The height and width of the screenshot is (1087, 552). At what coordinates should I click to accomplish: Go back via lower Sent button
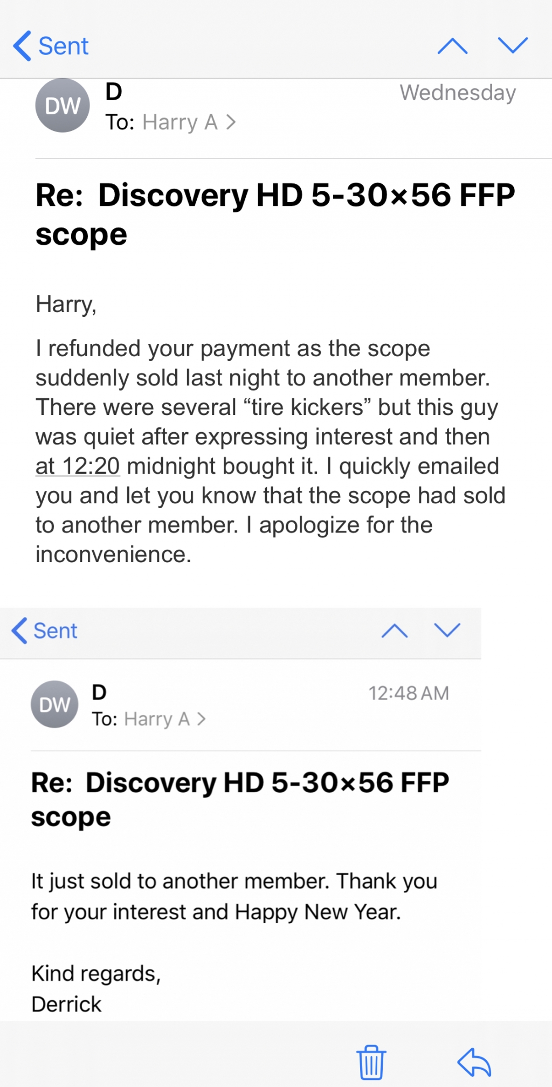point(45,631)
